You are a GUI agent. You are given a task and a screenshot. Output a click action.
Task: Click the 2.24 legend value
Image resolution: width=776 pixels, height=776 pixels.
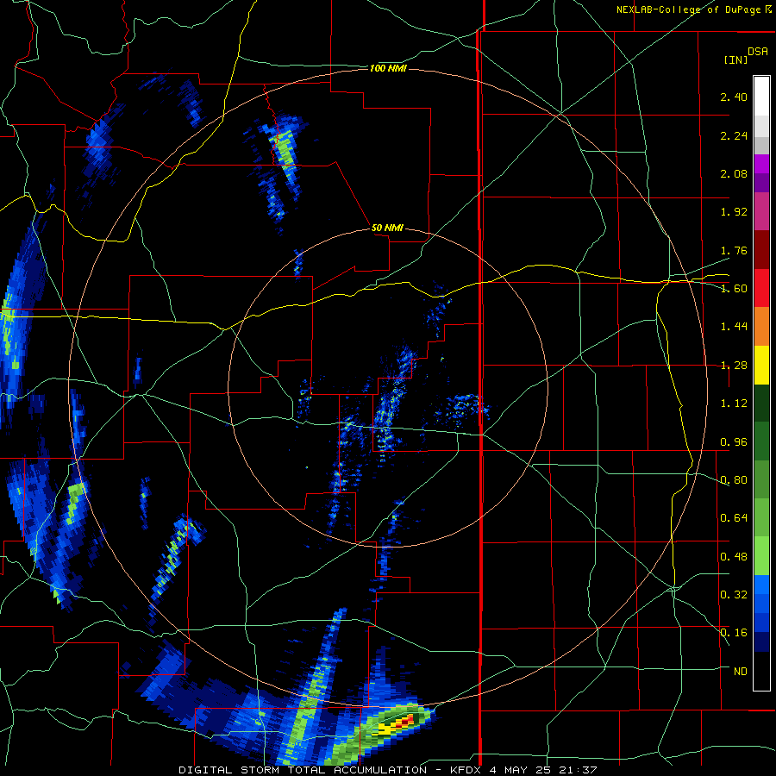click(734, 135)
